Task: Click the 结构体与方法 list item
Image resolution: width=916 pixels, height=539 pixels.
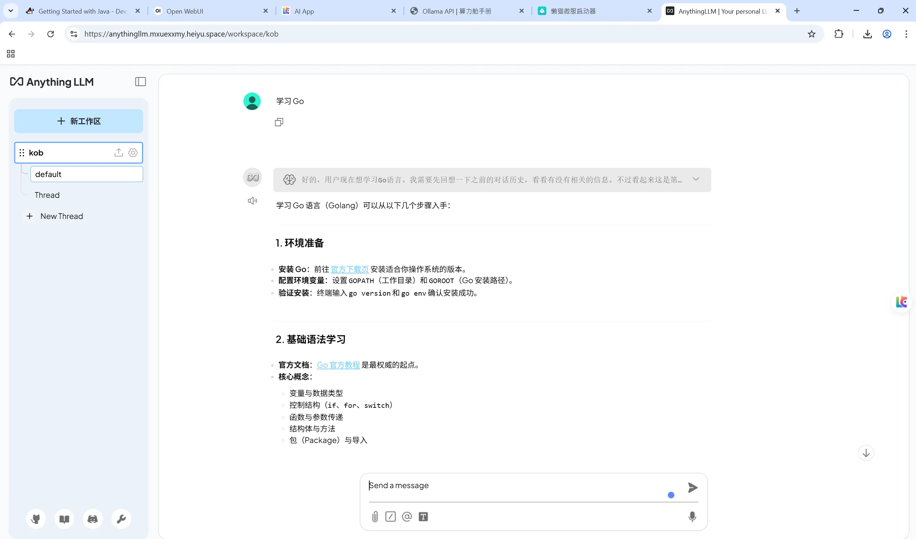Action: click(x=312, y=429)
